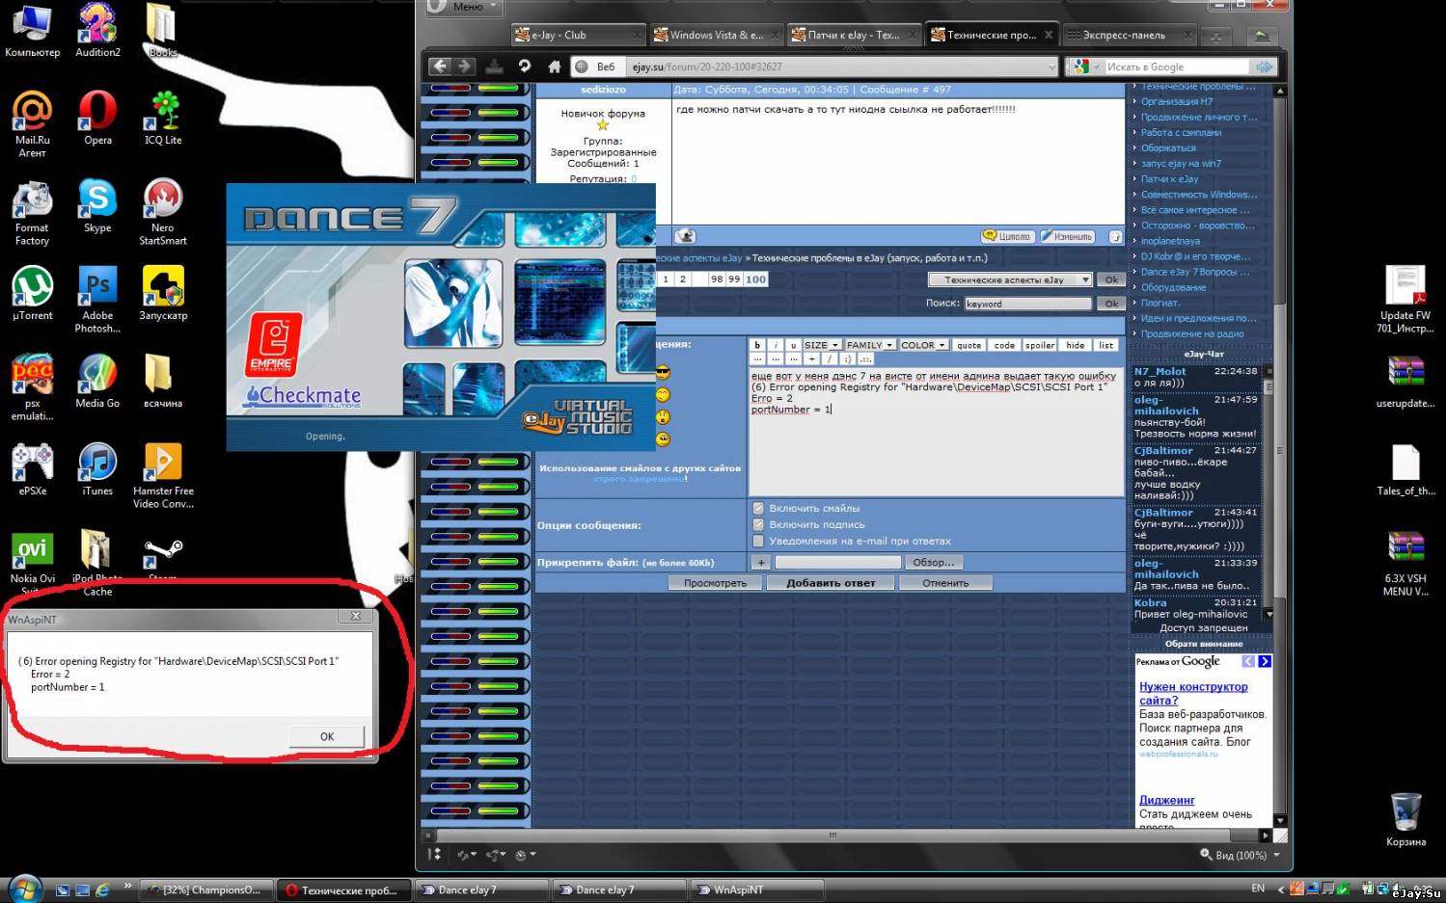
Task: Click the Изменить edit button on the post
Action: (1067, 236)
